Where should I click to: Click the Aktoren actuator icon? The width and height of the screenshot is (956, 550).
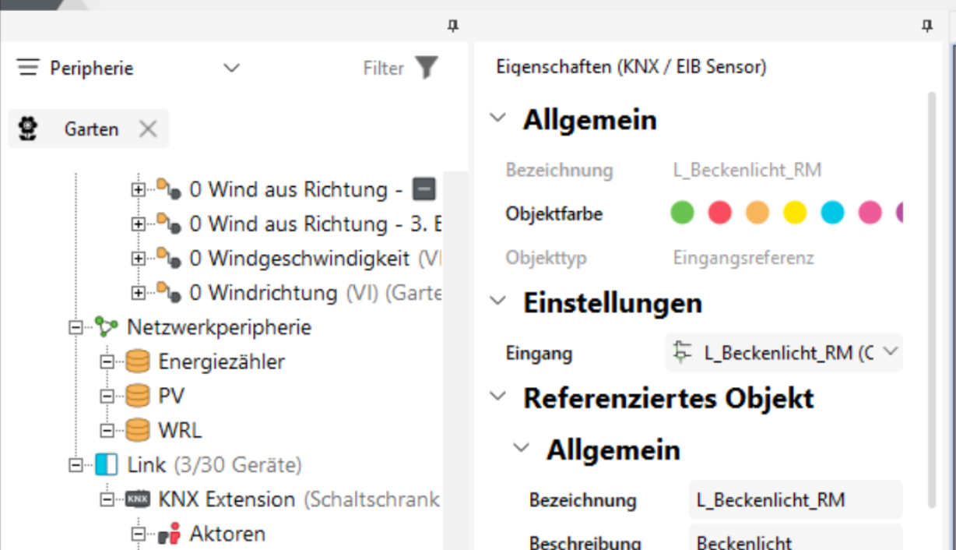point(168,534)
